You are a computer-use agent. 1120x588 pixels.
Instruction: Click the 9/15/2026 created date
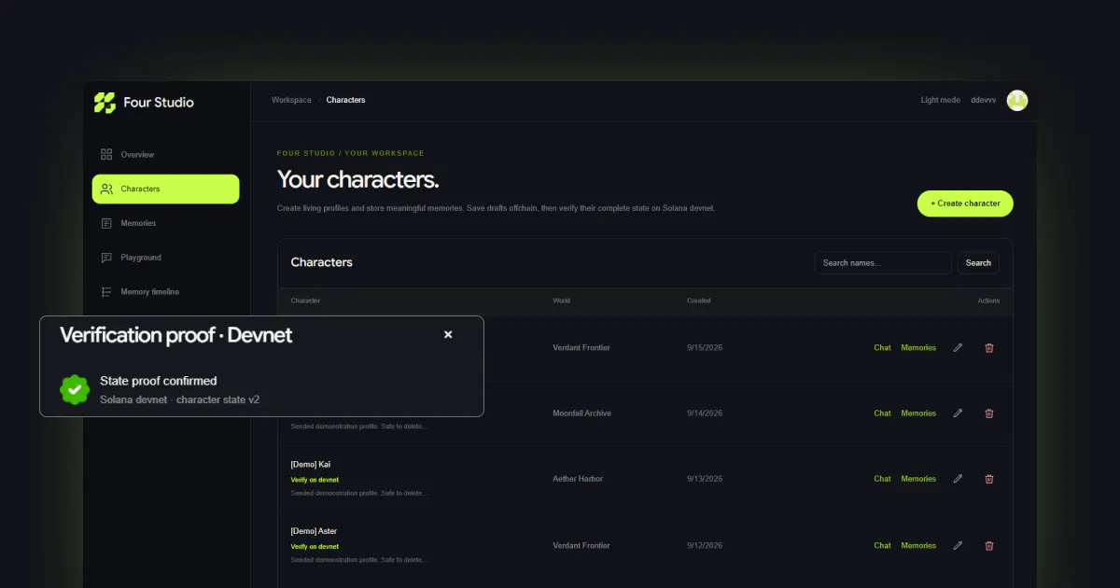[x=705, y=348]
